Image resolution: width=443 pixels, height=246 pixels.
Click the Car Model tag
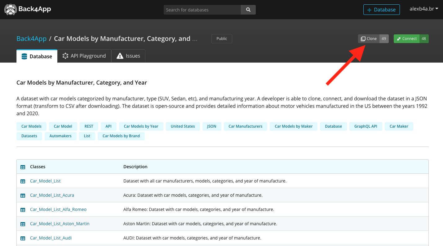63,126
